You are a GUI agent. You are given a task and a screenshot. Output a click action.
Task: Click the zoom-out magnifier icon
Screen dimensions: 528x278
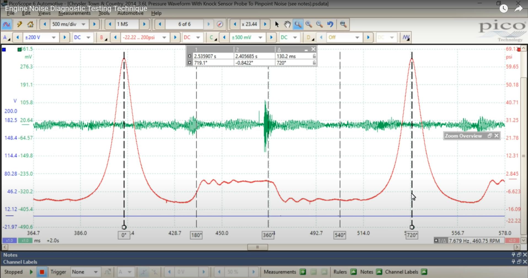pyautogui.click(x=319, y=24)
